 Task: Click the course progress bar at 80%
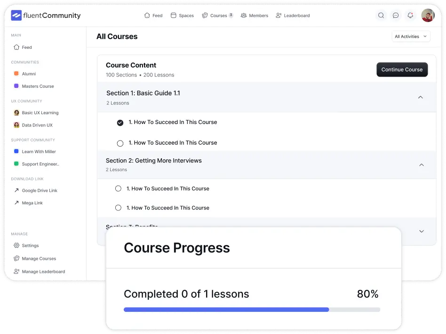point(252,309)
